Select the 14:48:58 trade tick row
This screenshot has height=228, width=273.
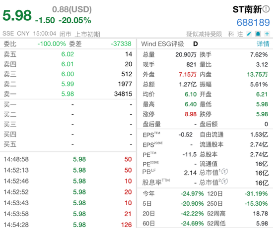point(68,159)
